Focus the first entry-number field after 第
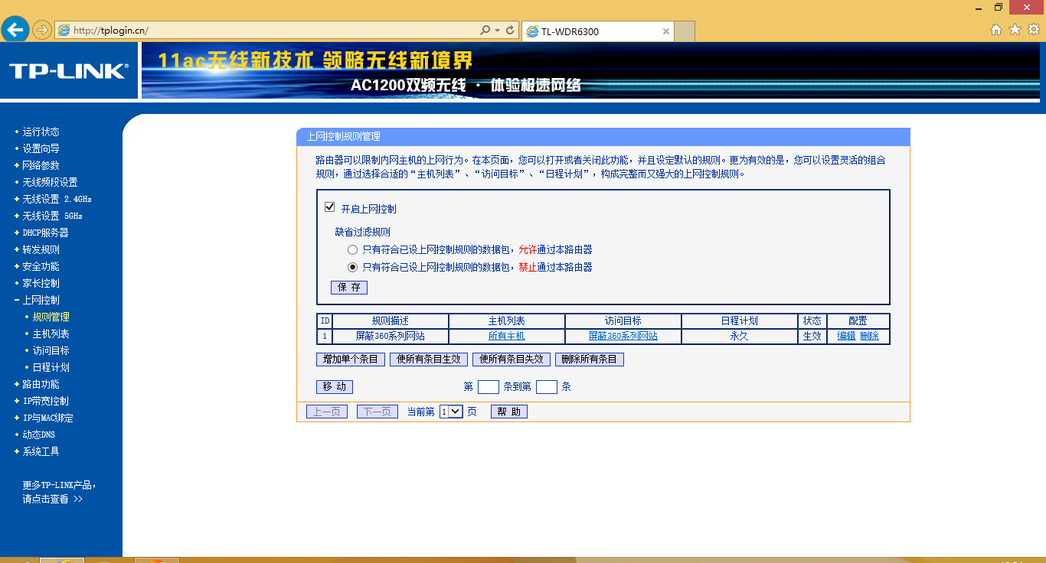Screen dimensions: 1046x563 tap(489, 387)
